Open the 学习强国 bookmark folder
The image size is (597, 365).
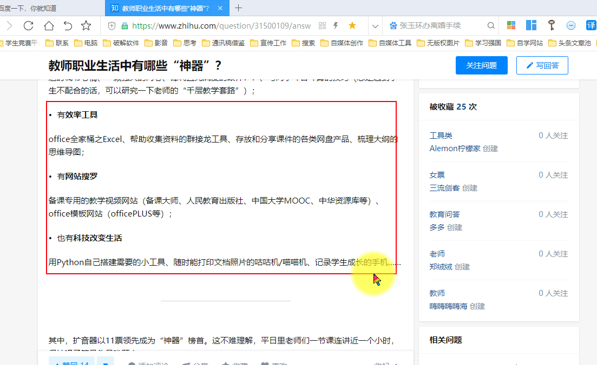click(483, 43)
